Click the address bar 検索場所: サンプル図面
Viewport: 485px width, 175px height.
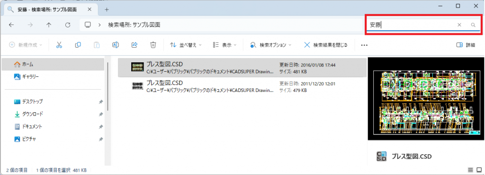(x=134, y=25)
